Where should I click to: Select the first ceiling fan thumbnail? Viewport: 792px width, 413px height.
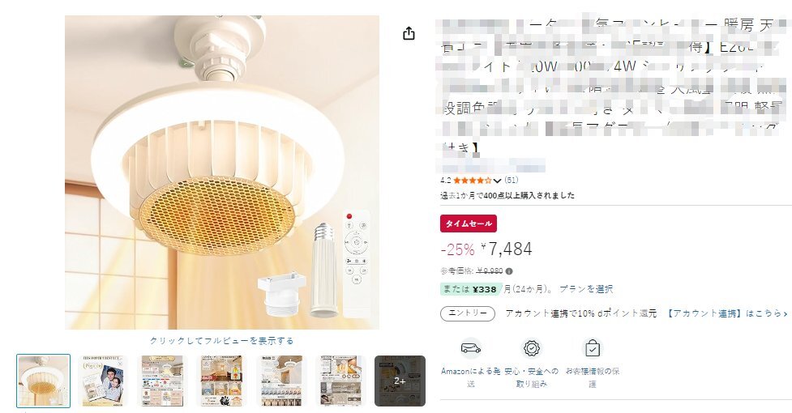point(44,381)
